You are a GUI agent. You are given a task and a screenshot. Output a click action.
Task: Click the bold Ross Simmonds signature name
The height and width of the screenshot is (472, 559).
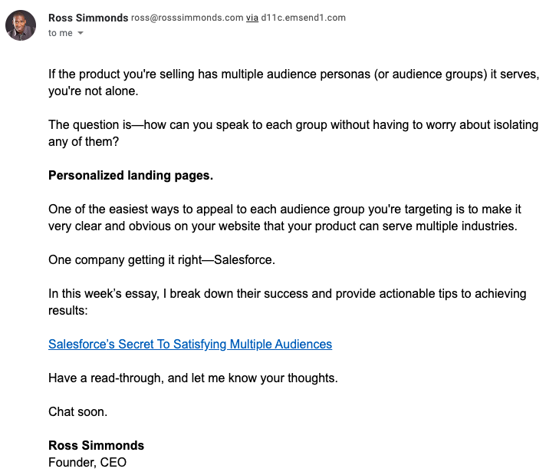click(96, 445)
